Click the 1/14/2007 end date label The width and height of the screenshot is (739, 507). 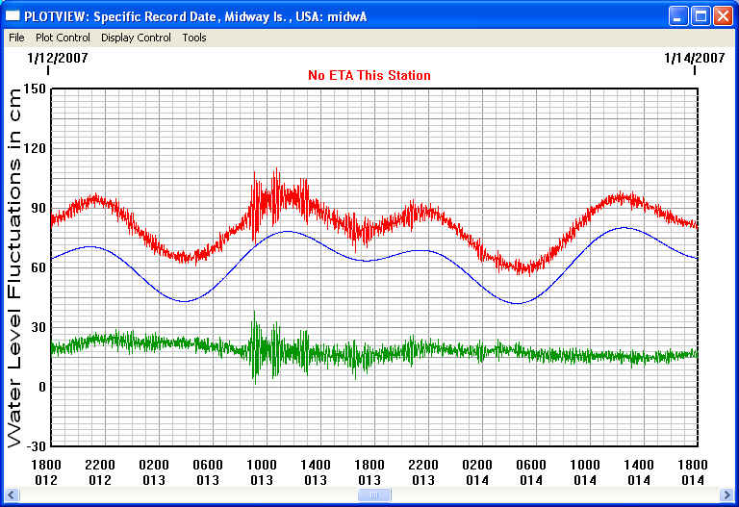(x=694, y=59)
